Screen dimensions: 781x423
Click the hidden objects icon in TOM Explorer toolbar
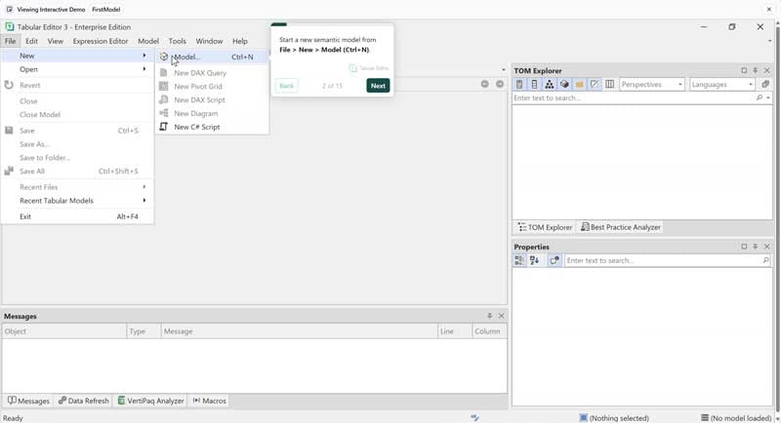coord(594,85)
